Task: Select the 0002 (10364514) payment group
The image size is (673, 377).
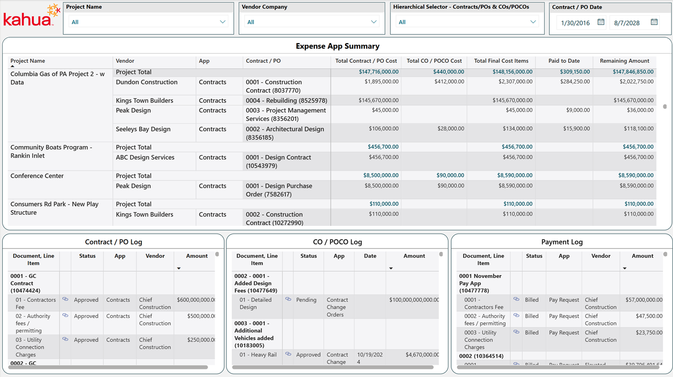Action: (x=481, y=356)
